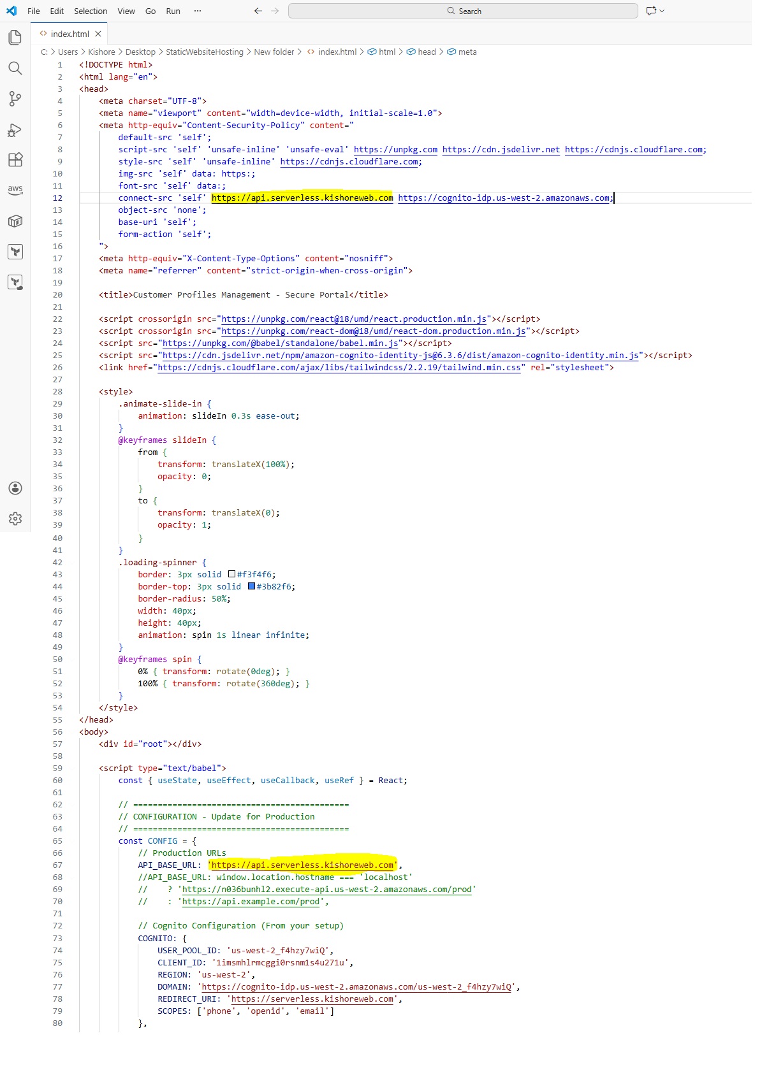
Task: Open the Accounts icon
Action: pyautogui.click(x=15, y=488)
